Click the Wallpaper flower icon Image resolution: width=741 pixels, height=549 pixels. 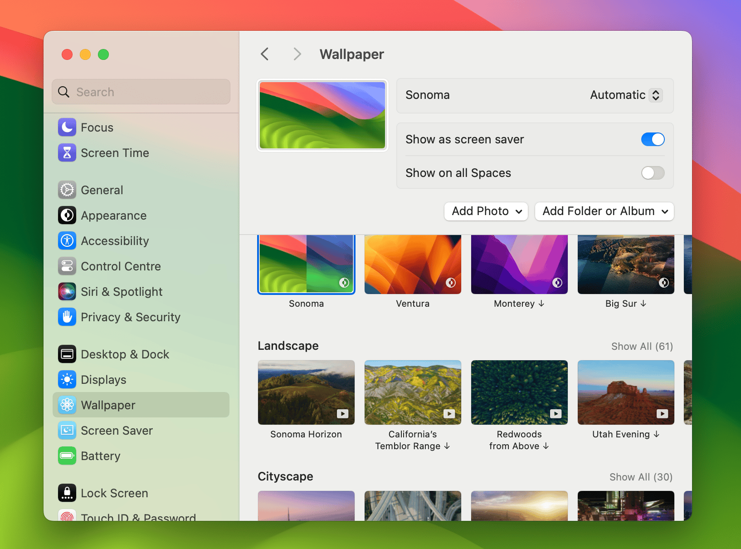(x=67, y=405)
